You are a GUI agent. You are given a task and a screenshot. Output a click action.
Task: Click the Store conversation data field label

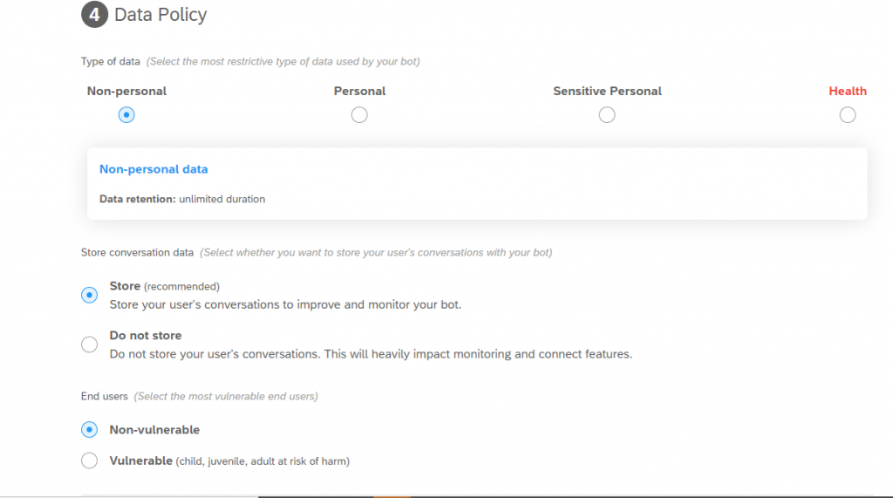[137, 252]
